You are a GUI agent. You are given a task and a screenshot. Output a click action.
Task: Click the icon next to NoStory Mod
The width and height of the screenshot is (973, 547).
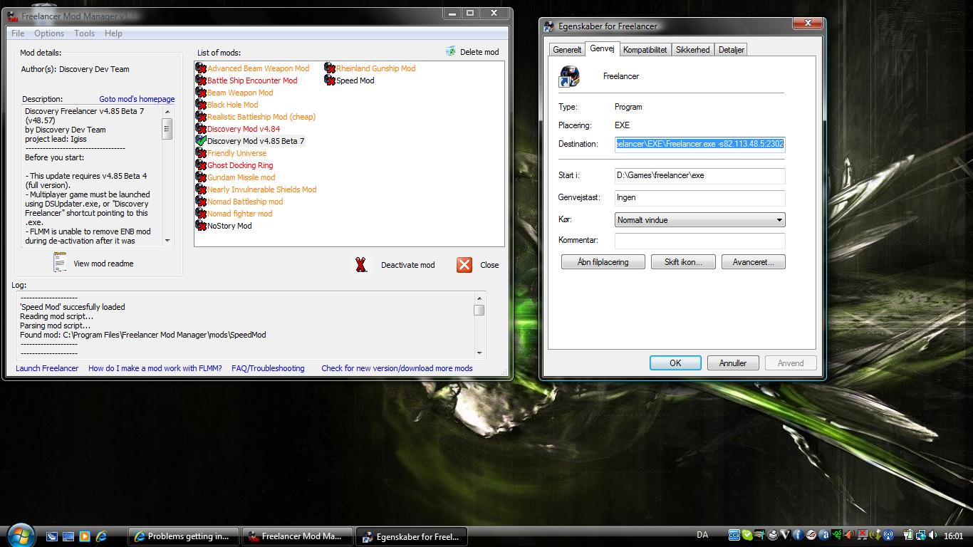click(x=201, y=226)
